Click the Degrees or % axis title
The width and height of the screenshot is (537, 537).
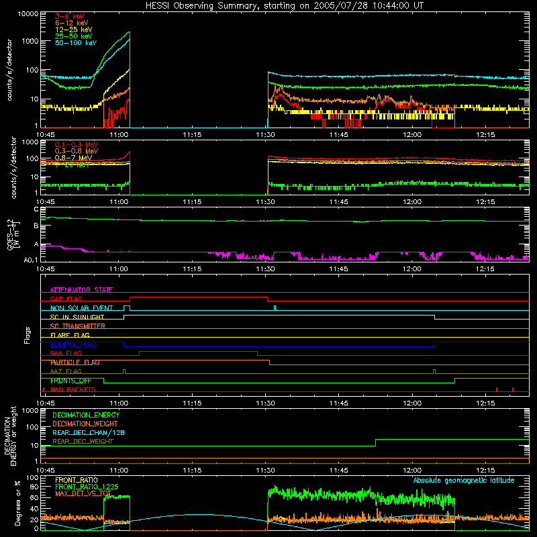pyautogui.click(x=17, y=503)
